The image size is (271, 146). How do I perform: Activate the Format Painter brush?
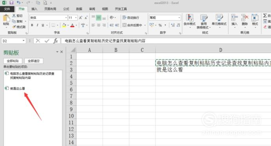14,27
